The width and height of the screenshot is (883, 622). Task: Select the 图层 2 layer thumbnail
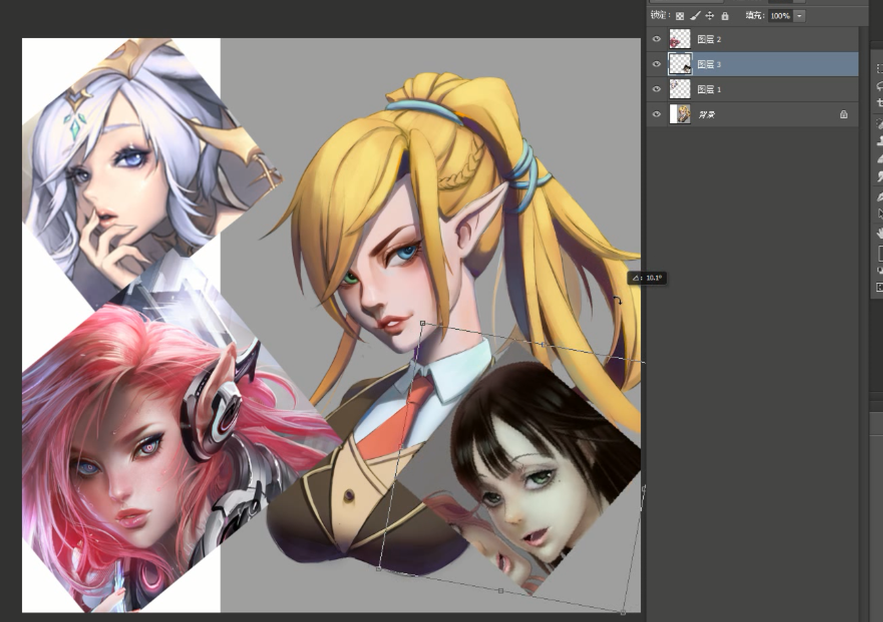(x=680, y=39)
